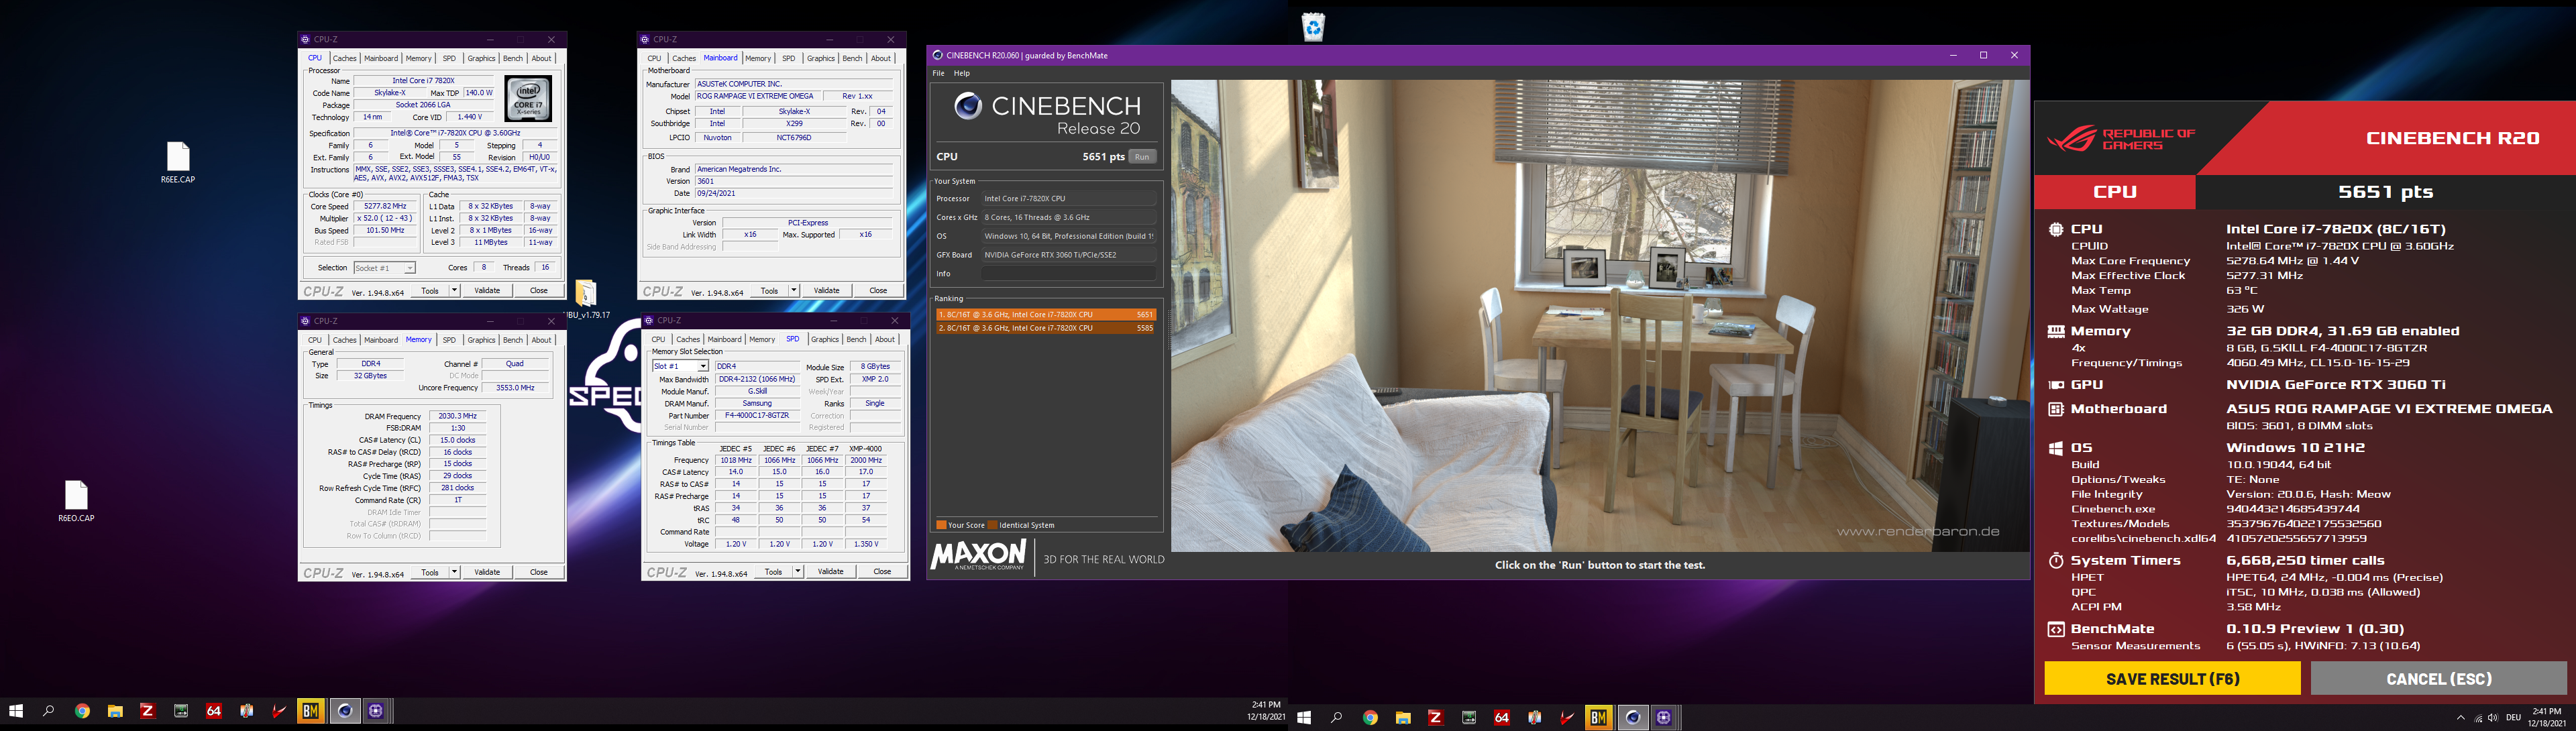The width and height of the screenshot is (2576, 731).
Task: Click the part number F4-4000C17-8GTZR in CPU-Z SPD
Action: (757, 416)
